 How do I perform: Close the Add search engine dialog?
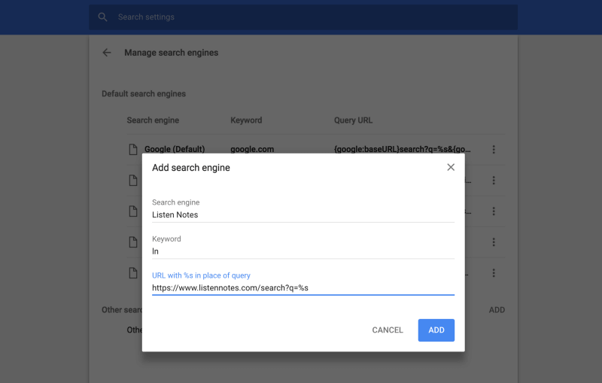(x=451, y=167)
